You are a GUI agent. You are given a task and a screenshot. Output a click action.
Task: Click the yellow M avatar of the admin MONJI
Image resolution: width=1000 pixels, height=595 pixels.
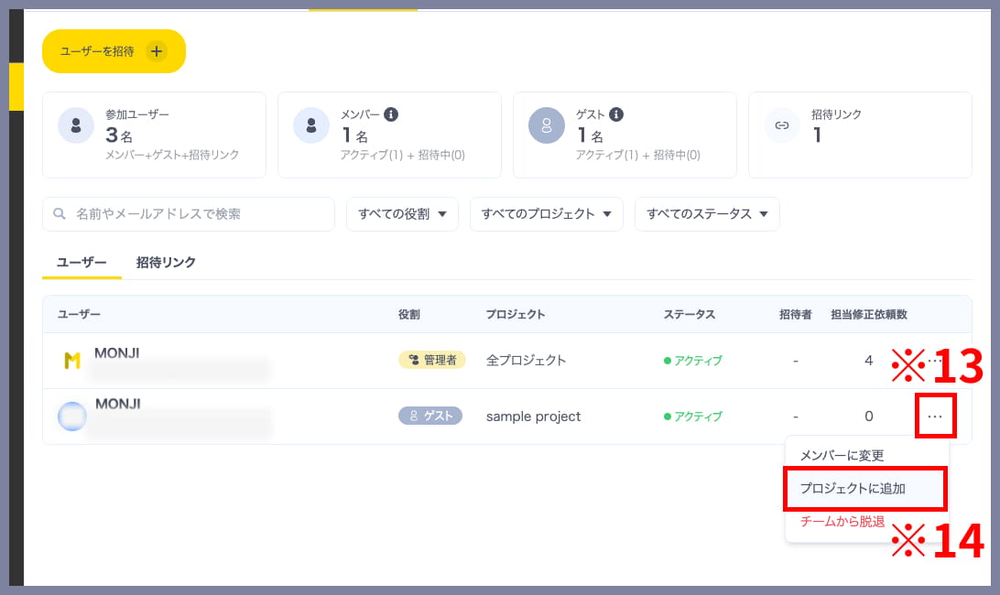[x=72, y=361]
